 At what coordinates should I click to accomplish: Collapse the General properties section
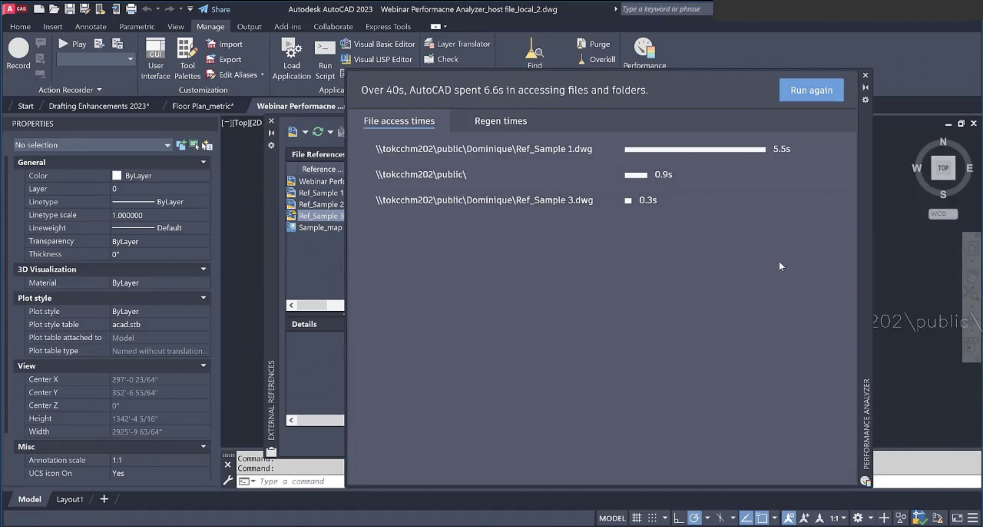click(x=203, y=162)
